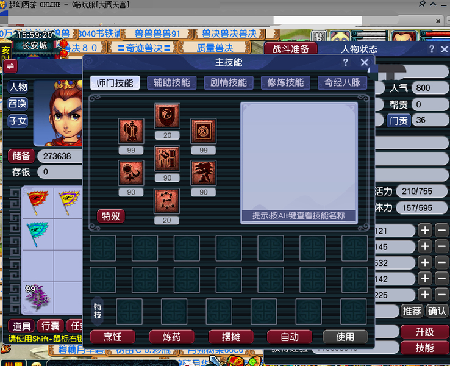Switch to the 剧情技能 tab
The image size is (450, 366).
point(229,83)
